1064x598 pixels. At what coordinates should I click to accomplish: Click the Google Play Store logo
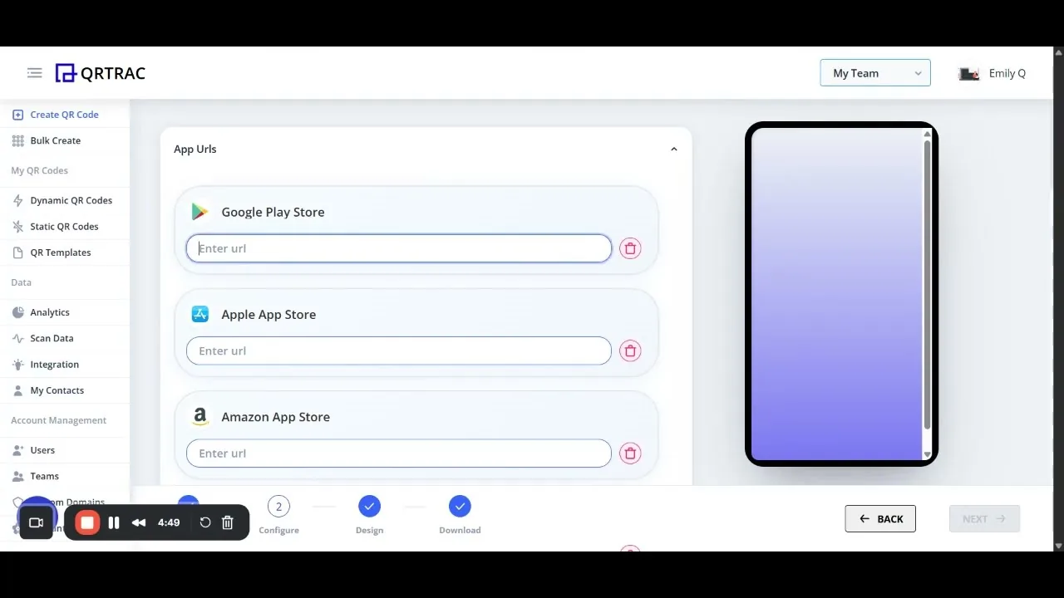coord(199,212)
